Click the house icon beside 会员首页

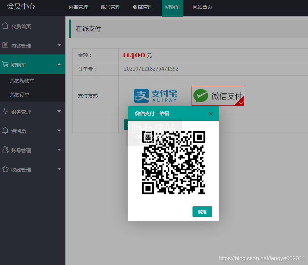pyautogui.click(x=5, y=26)
